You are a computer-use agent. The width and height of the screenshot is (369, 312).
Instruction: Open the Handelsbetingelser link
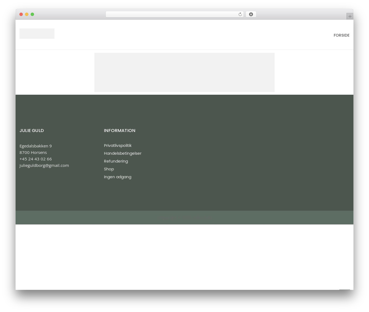(123, 153)
